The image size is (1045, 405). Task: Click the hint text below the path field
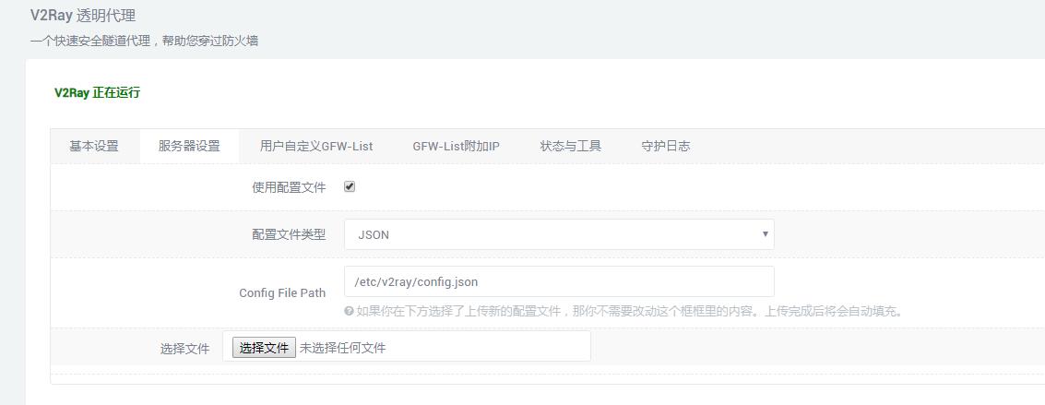pyautogui.click(x=629, y=312)
